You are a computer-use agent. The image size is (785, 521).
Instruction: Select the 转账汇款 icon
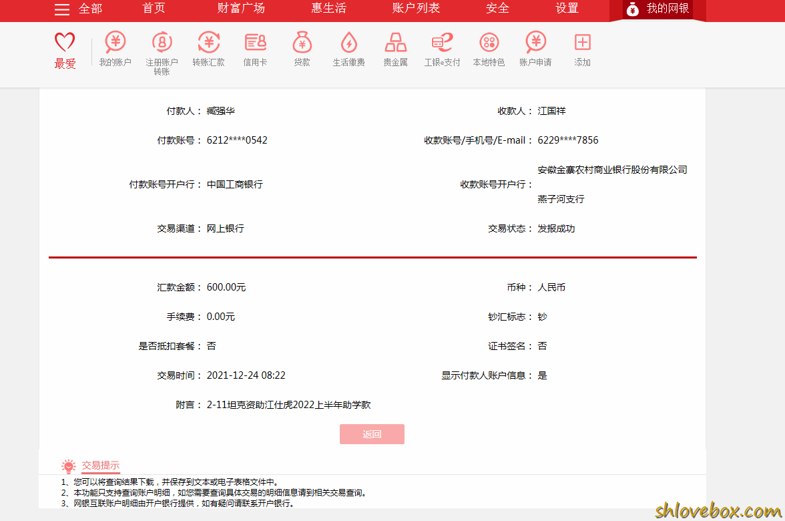(x=209, y=42)
